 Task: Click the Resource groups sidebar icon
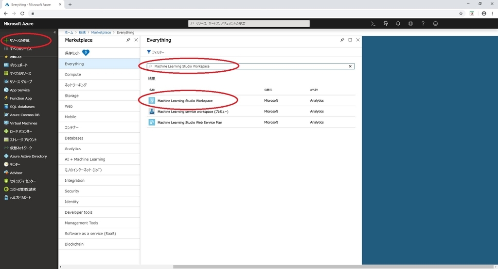coord(6,81)
